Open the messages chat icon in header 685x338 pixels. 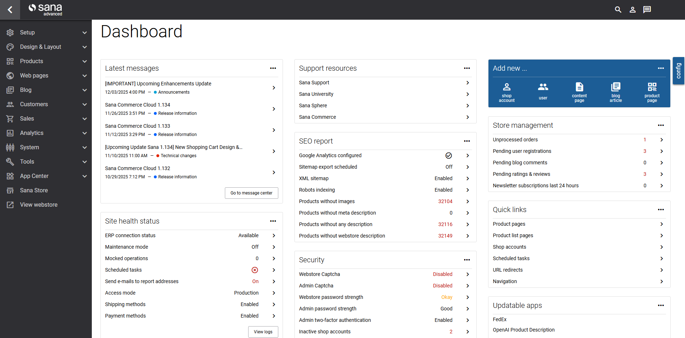click(x=647, y=10)
